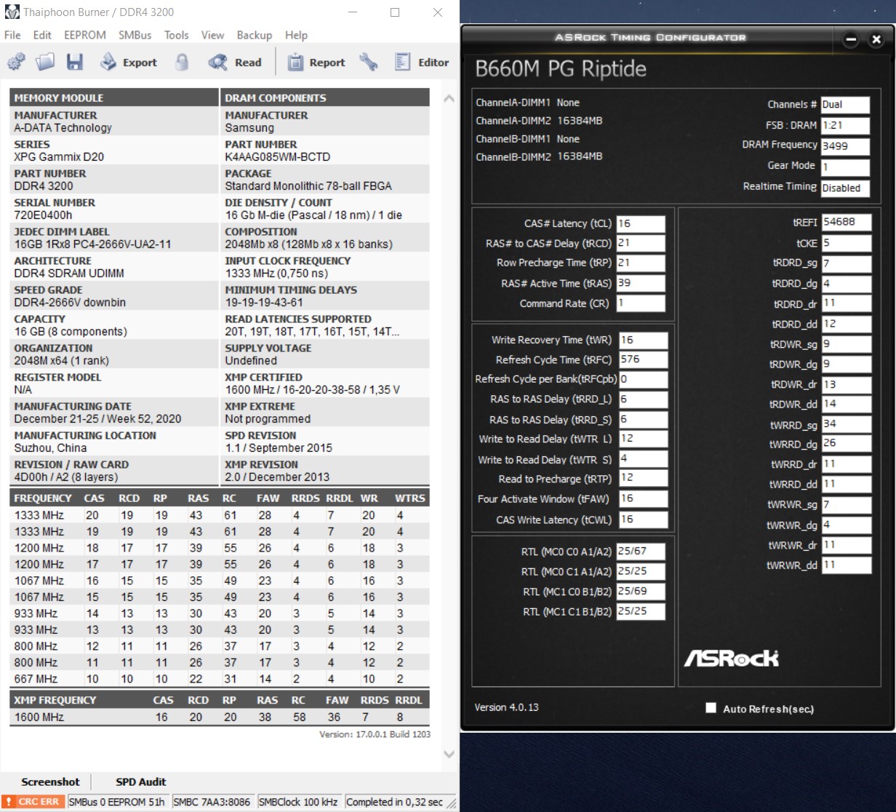Click the Export toolbar button

coord(129,63)
